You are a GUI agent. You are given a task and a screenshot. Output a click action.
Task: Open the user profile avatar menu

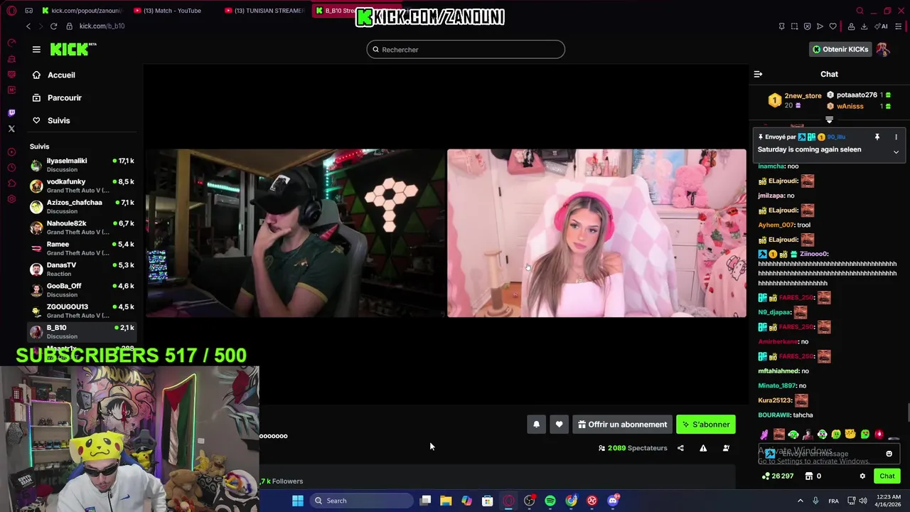882,49
